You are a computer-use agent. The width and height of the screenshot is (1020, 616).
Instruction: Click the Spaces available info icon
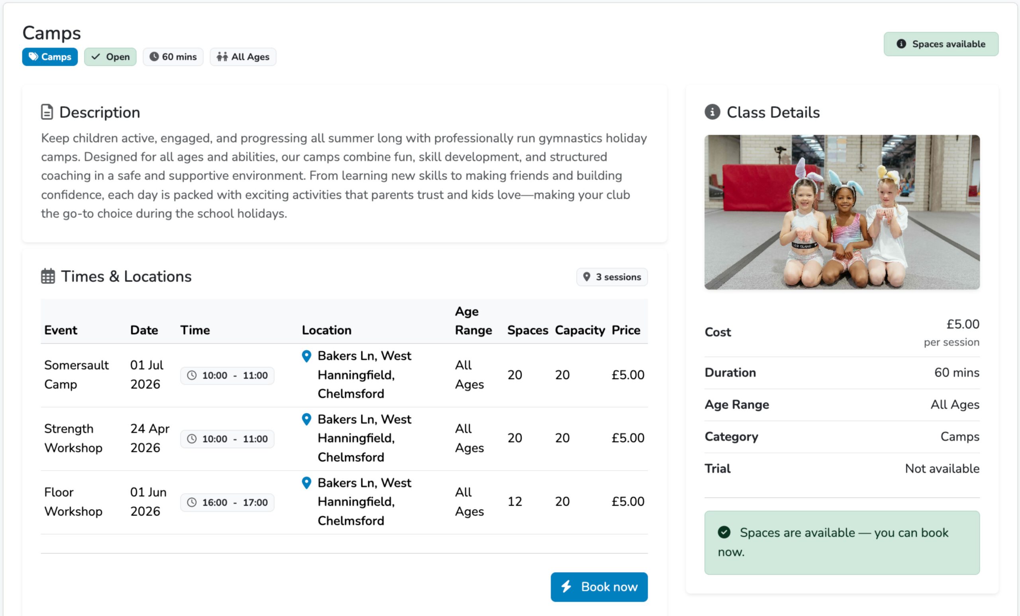coord(901,44)
